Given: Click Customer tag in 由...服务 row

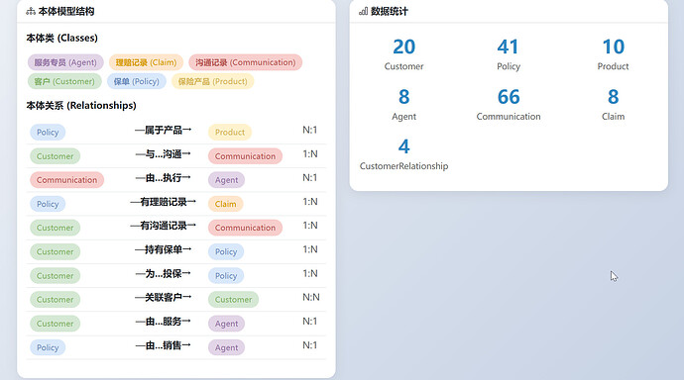Looking at the screenshot, I should pyautogui.click(x=55, y=324).
